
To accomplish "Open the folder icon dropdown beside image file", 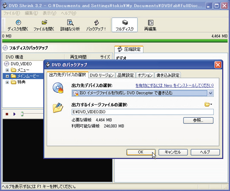I will [208, 105].
